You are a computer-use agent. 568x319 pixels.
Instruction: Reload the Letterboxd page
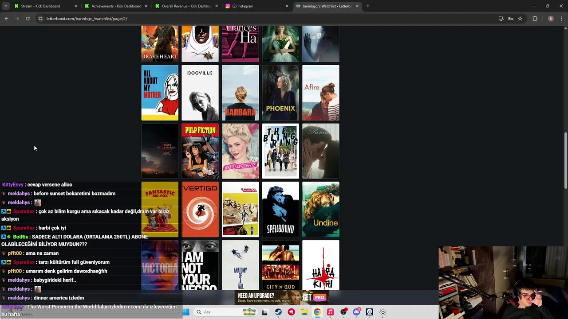click(28, 19)
